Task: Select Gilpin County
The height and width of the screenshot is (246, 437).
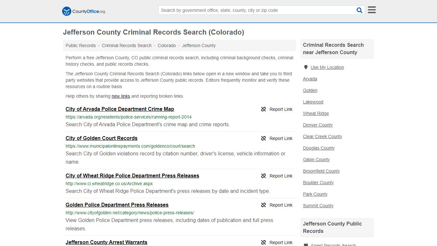Action: pyautogui.click(x=316, y=160)
